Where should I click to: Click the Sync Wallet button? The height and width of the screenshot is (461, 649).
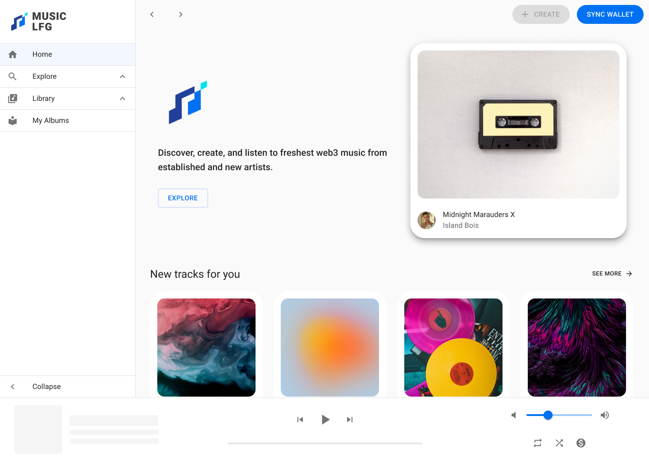(610, 14)
